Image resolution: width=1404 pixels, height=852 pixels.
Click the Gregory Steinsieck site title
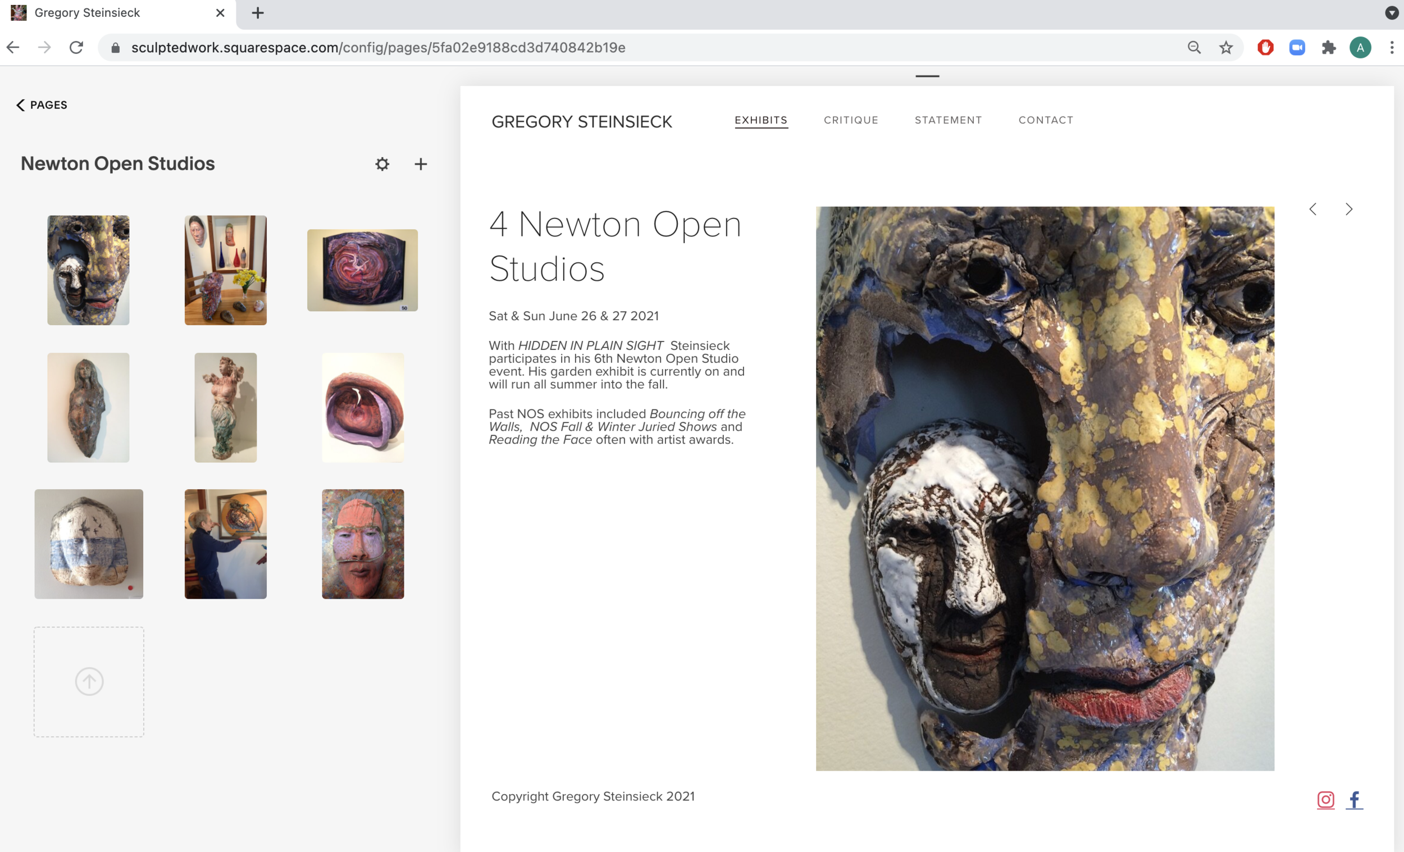(581, 121)
